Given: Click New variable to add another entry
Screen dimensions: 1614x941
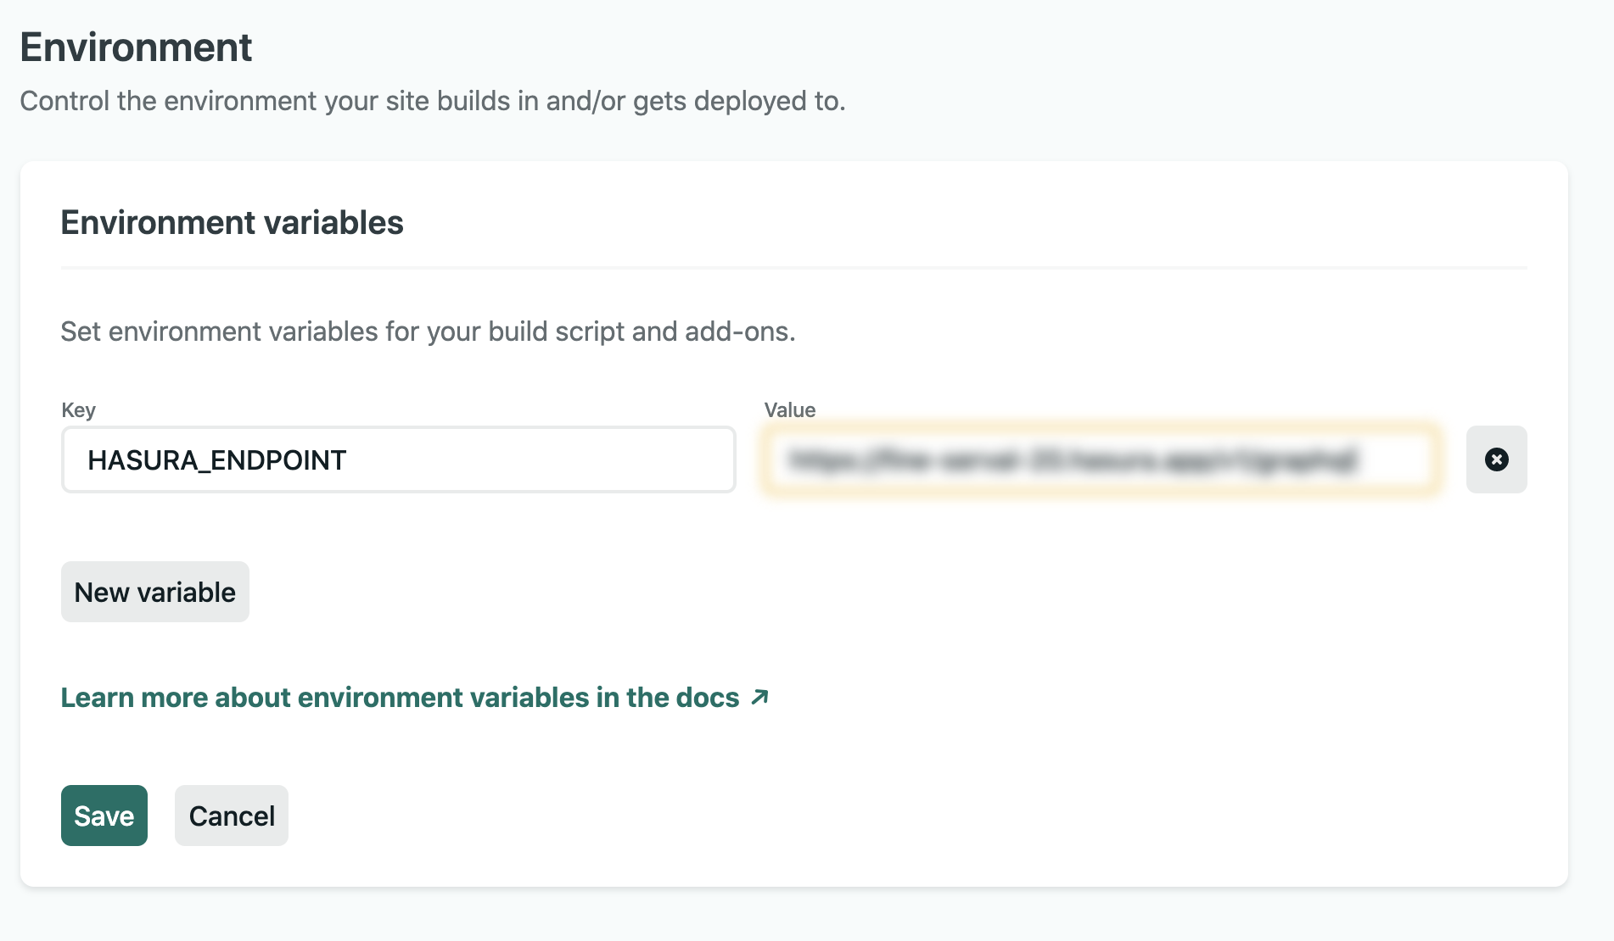Looking at the screenshot, I should pos(154,591).
